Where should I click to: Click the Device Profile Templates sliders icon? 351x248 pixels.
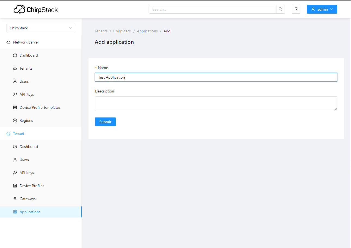tap(15, 107)
